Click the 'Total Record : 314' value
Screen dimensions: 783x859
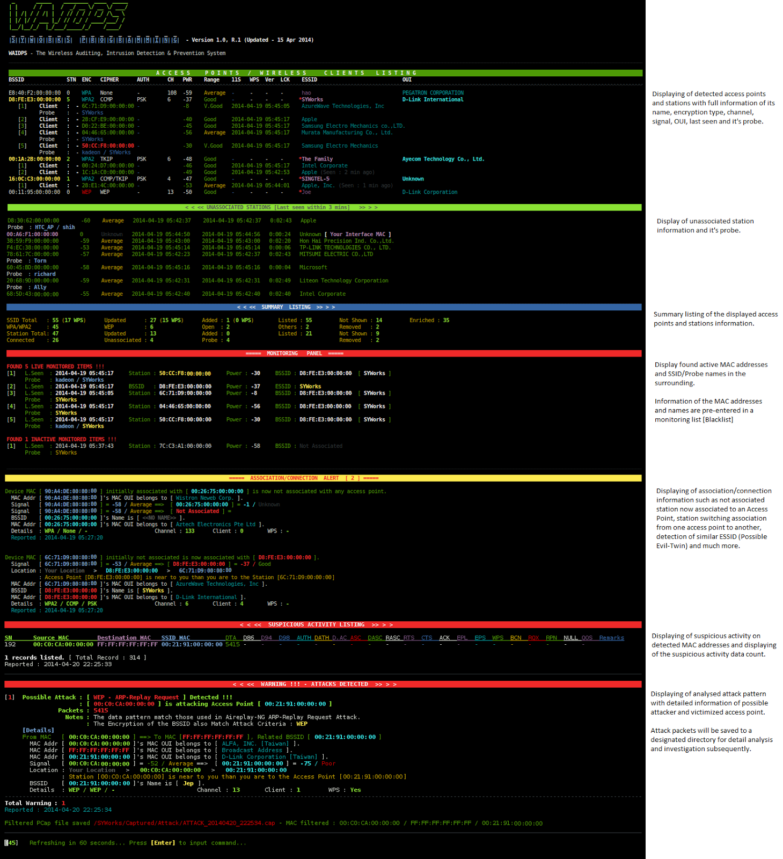[107, 658]
